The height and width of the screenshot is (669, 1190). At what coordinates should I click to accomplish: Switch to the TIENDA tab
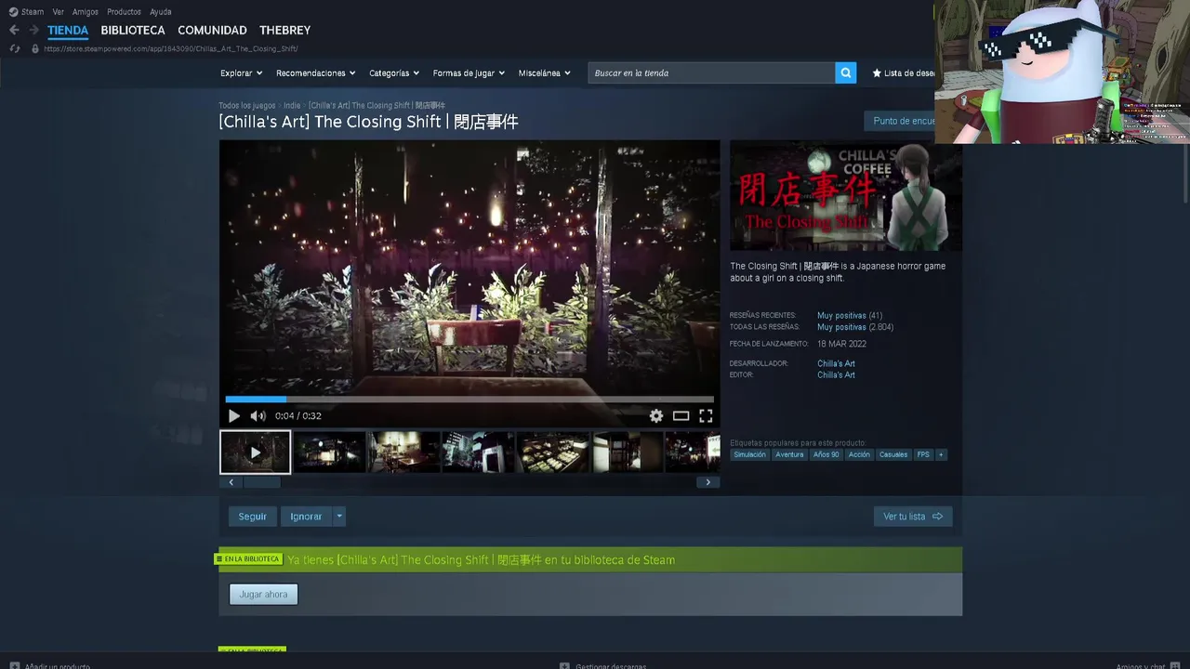[x=68, y=30]
